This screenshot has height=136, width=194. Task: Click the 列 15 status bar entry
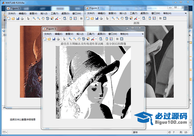point(183,132)
